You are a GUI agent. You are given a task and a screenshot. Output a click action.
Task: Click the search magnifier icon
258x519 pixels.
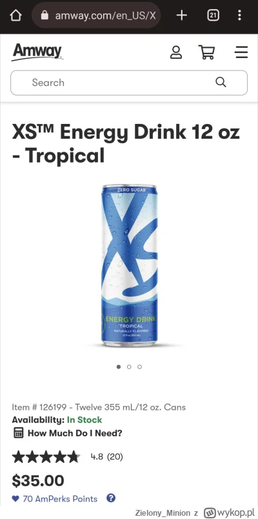coord(221,82)
